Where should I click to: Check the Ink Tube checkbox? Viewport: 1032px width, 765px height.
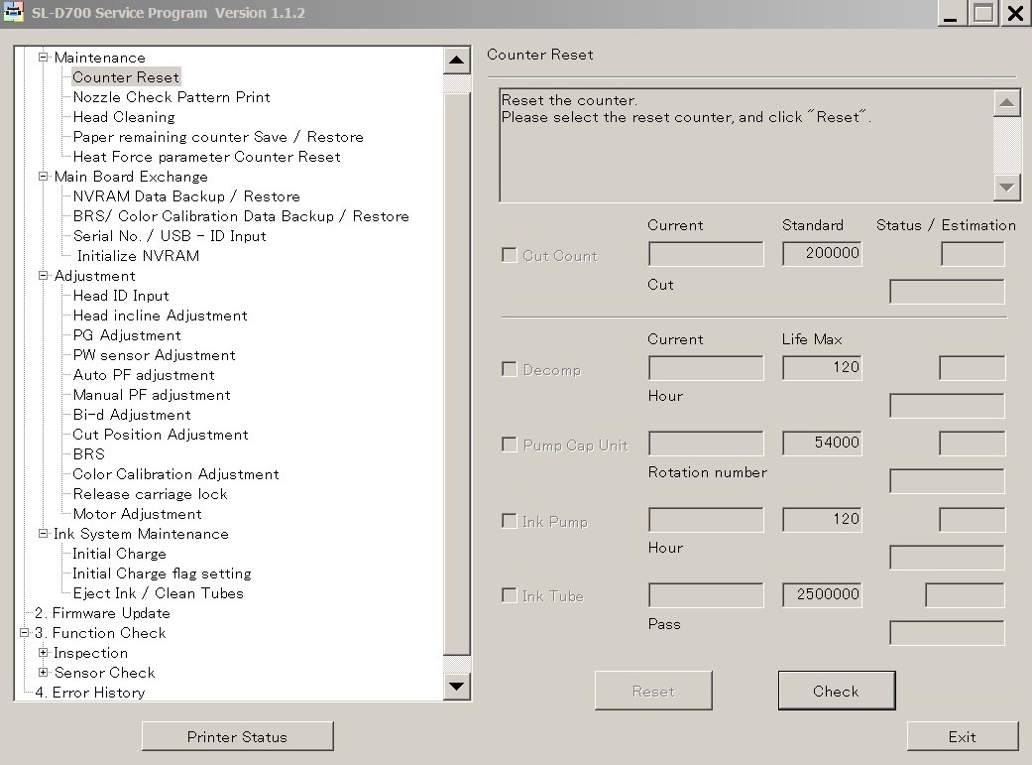tap(510, 595)
